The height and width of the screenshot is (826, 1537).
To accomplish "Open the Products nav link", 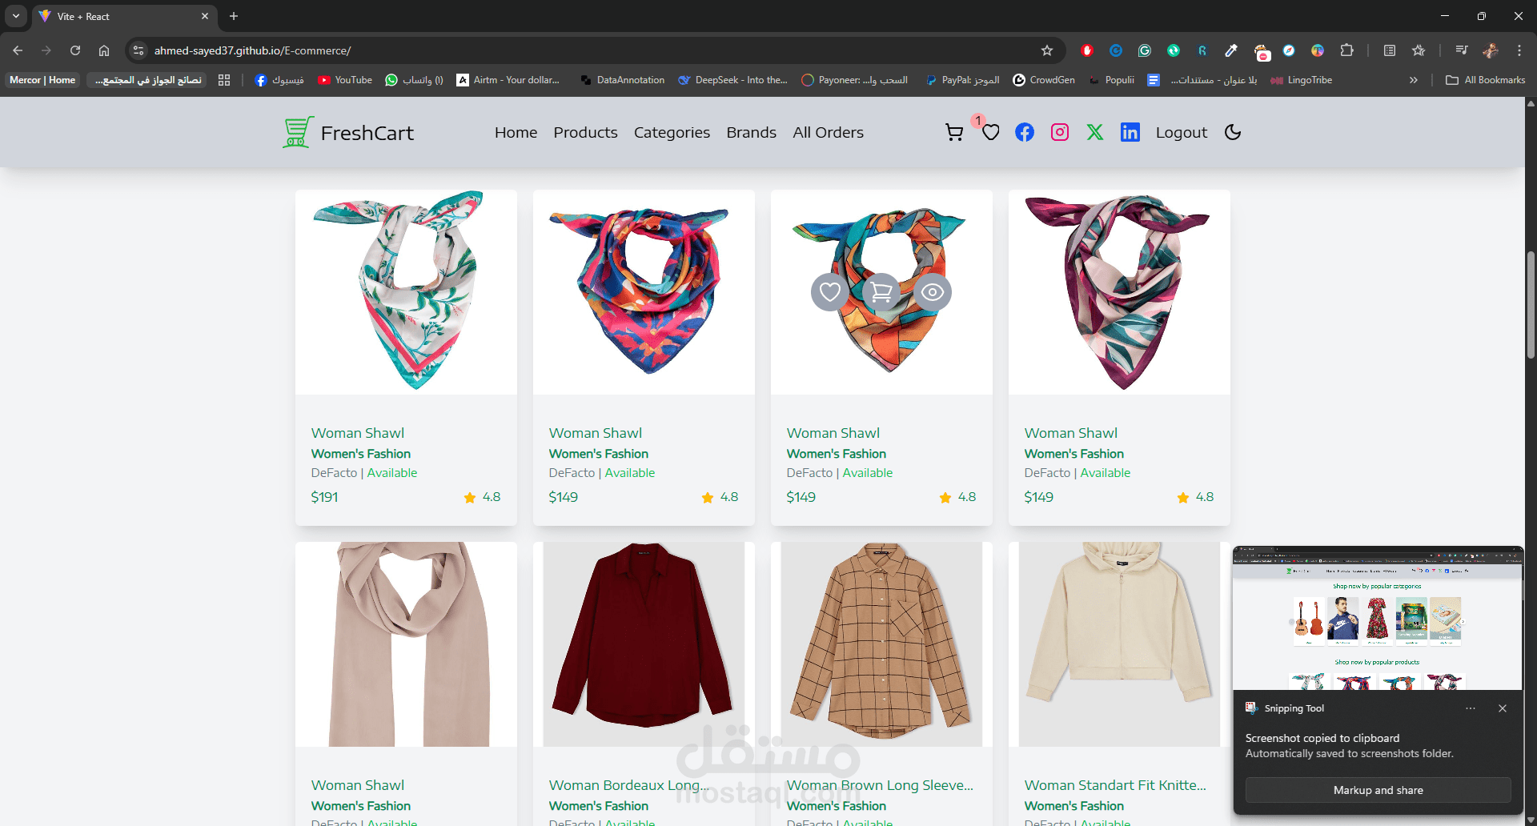I will click(585, 132).
